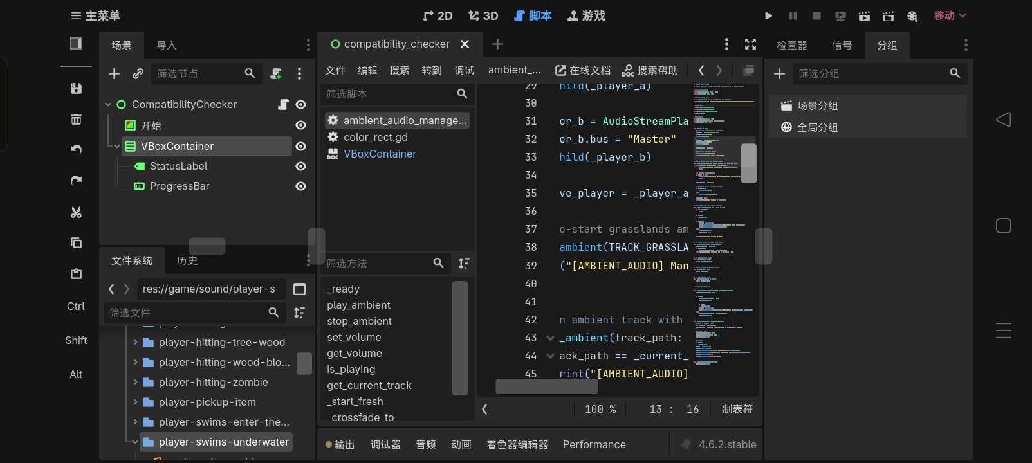
Task: Open movie maker mode icon
Action: (x=912, y=16)
